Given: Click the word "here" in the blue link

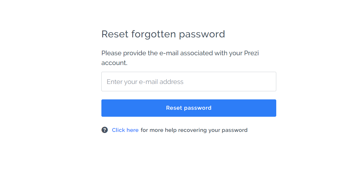Looking at the screenshot, I should click(x=132, y=130).
